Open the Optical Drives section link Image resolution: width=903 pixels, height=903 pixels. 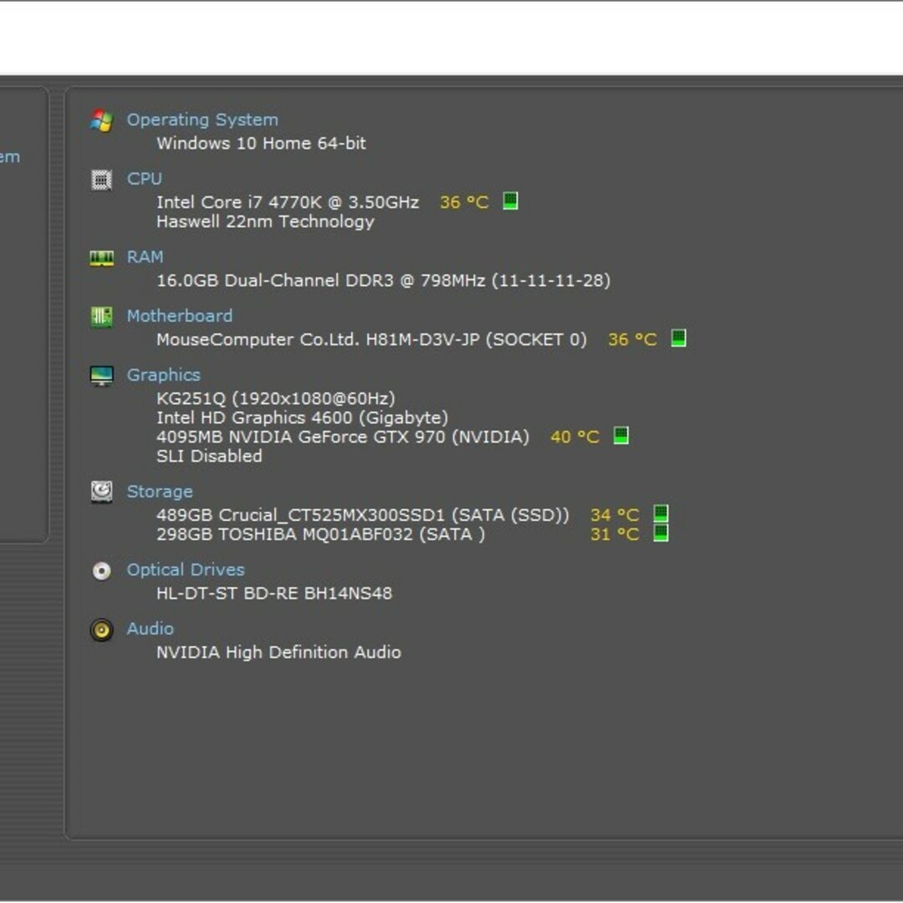click(x=186, y=569)
